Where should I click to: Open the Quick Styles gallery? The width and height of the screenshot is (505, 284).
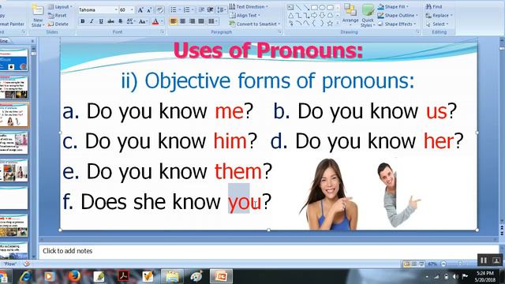(x=368, y=16)
